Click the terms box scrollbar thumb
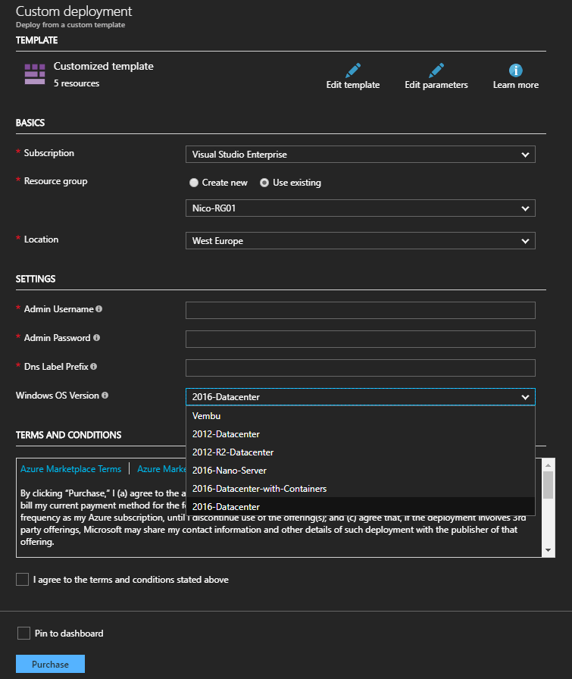The width and height of the screenshot is (572, 679). (548, 485)
